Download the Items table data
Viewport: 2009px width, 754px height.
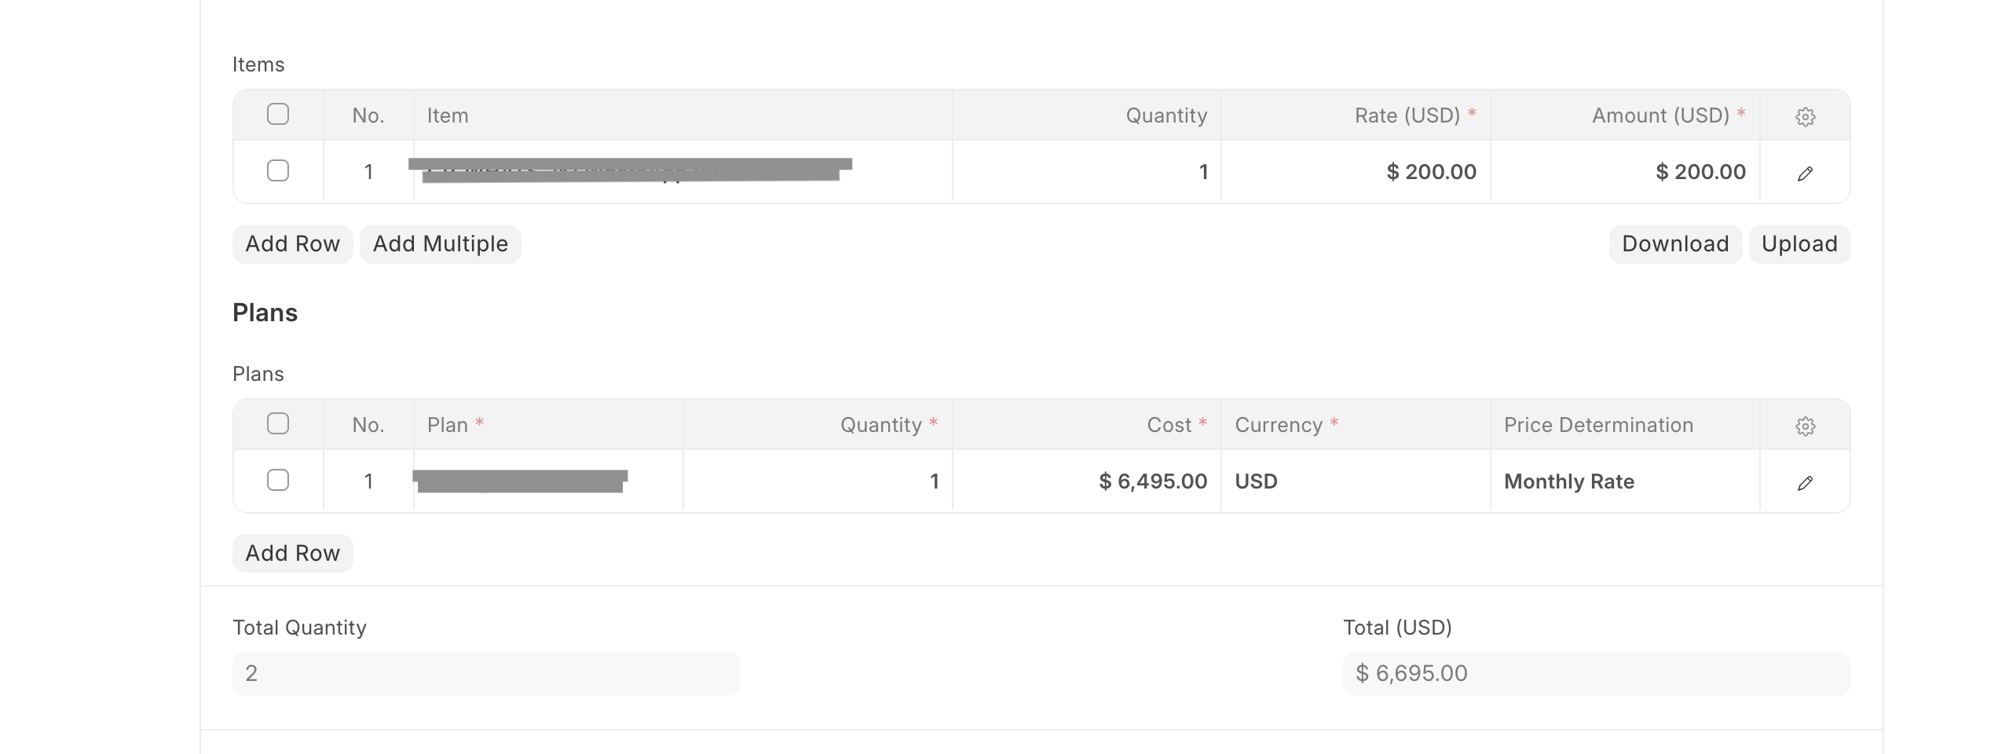1674,244
